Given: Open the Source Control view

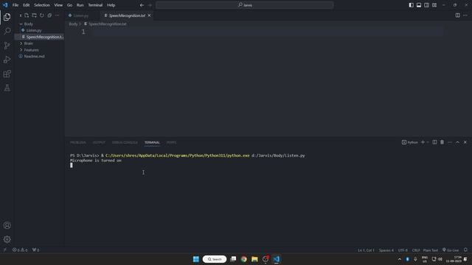Looking at the screenshot, I should point(7,46).
